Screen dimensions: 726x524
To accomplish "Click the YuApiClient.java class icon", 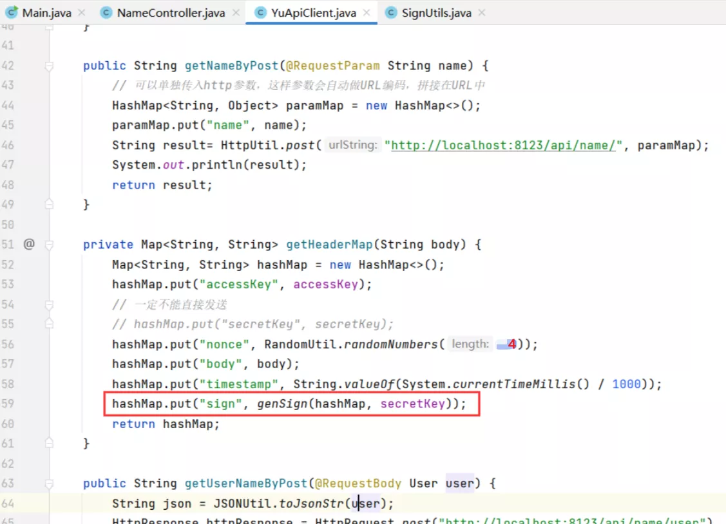I will pos(260,12).
